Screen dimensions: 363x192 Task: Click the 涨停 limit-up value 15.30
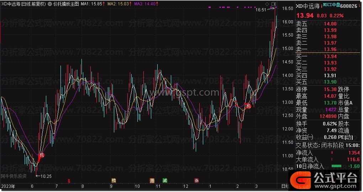330,89
